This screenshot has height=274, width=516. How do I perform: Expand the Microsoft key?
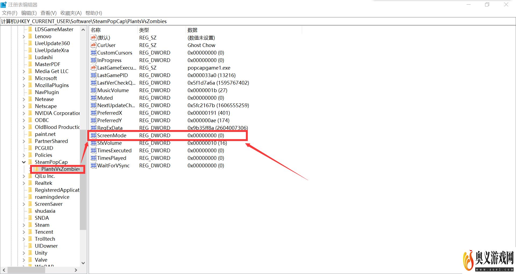24,78
